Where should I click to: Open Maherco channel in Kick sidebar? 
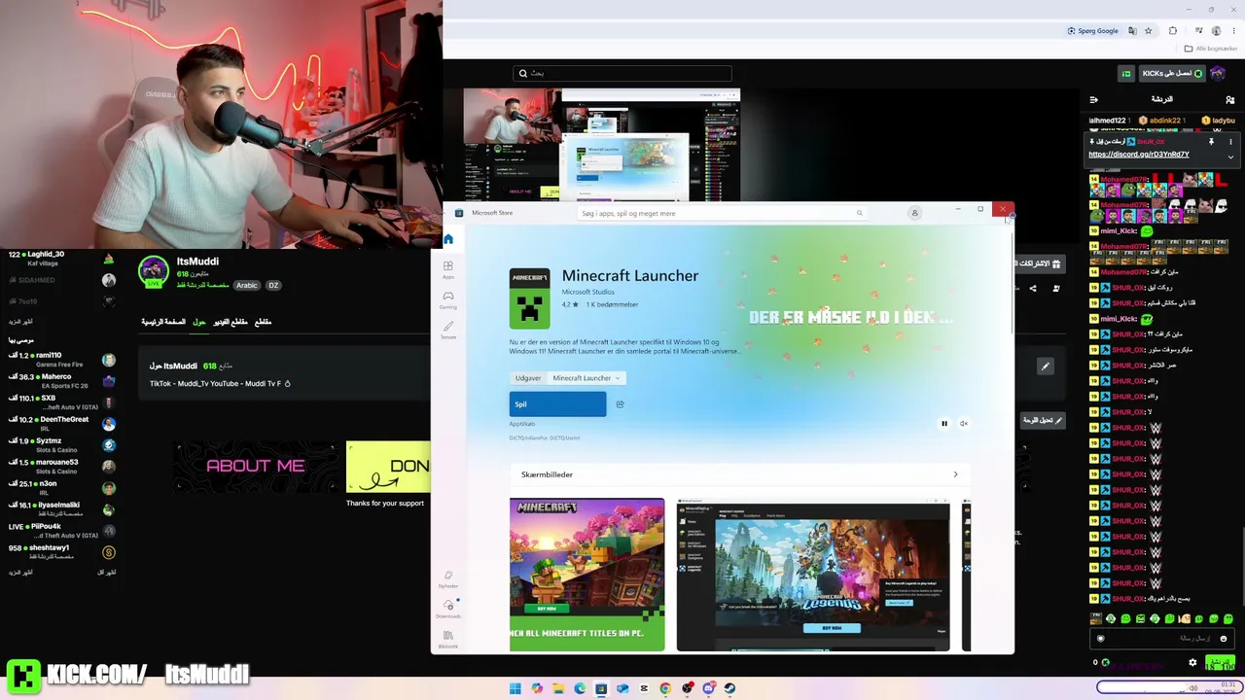[61, 381]
